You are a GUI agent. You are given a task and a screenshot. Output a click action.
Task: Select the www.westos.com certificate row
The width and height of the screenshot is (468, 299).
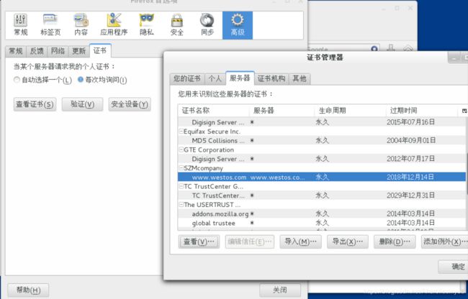pos(322,178)
